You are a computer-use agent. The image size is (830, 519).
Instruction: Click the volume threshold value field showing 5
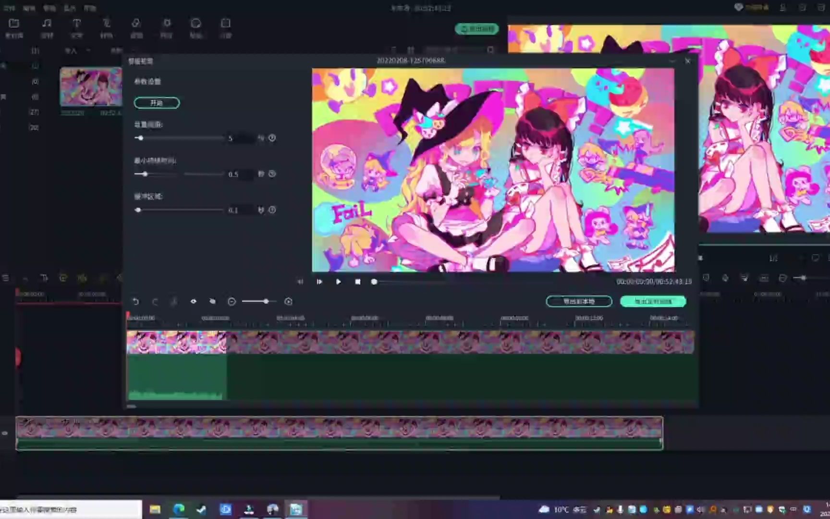241,138
